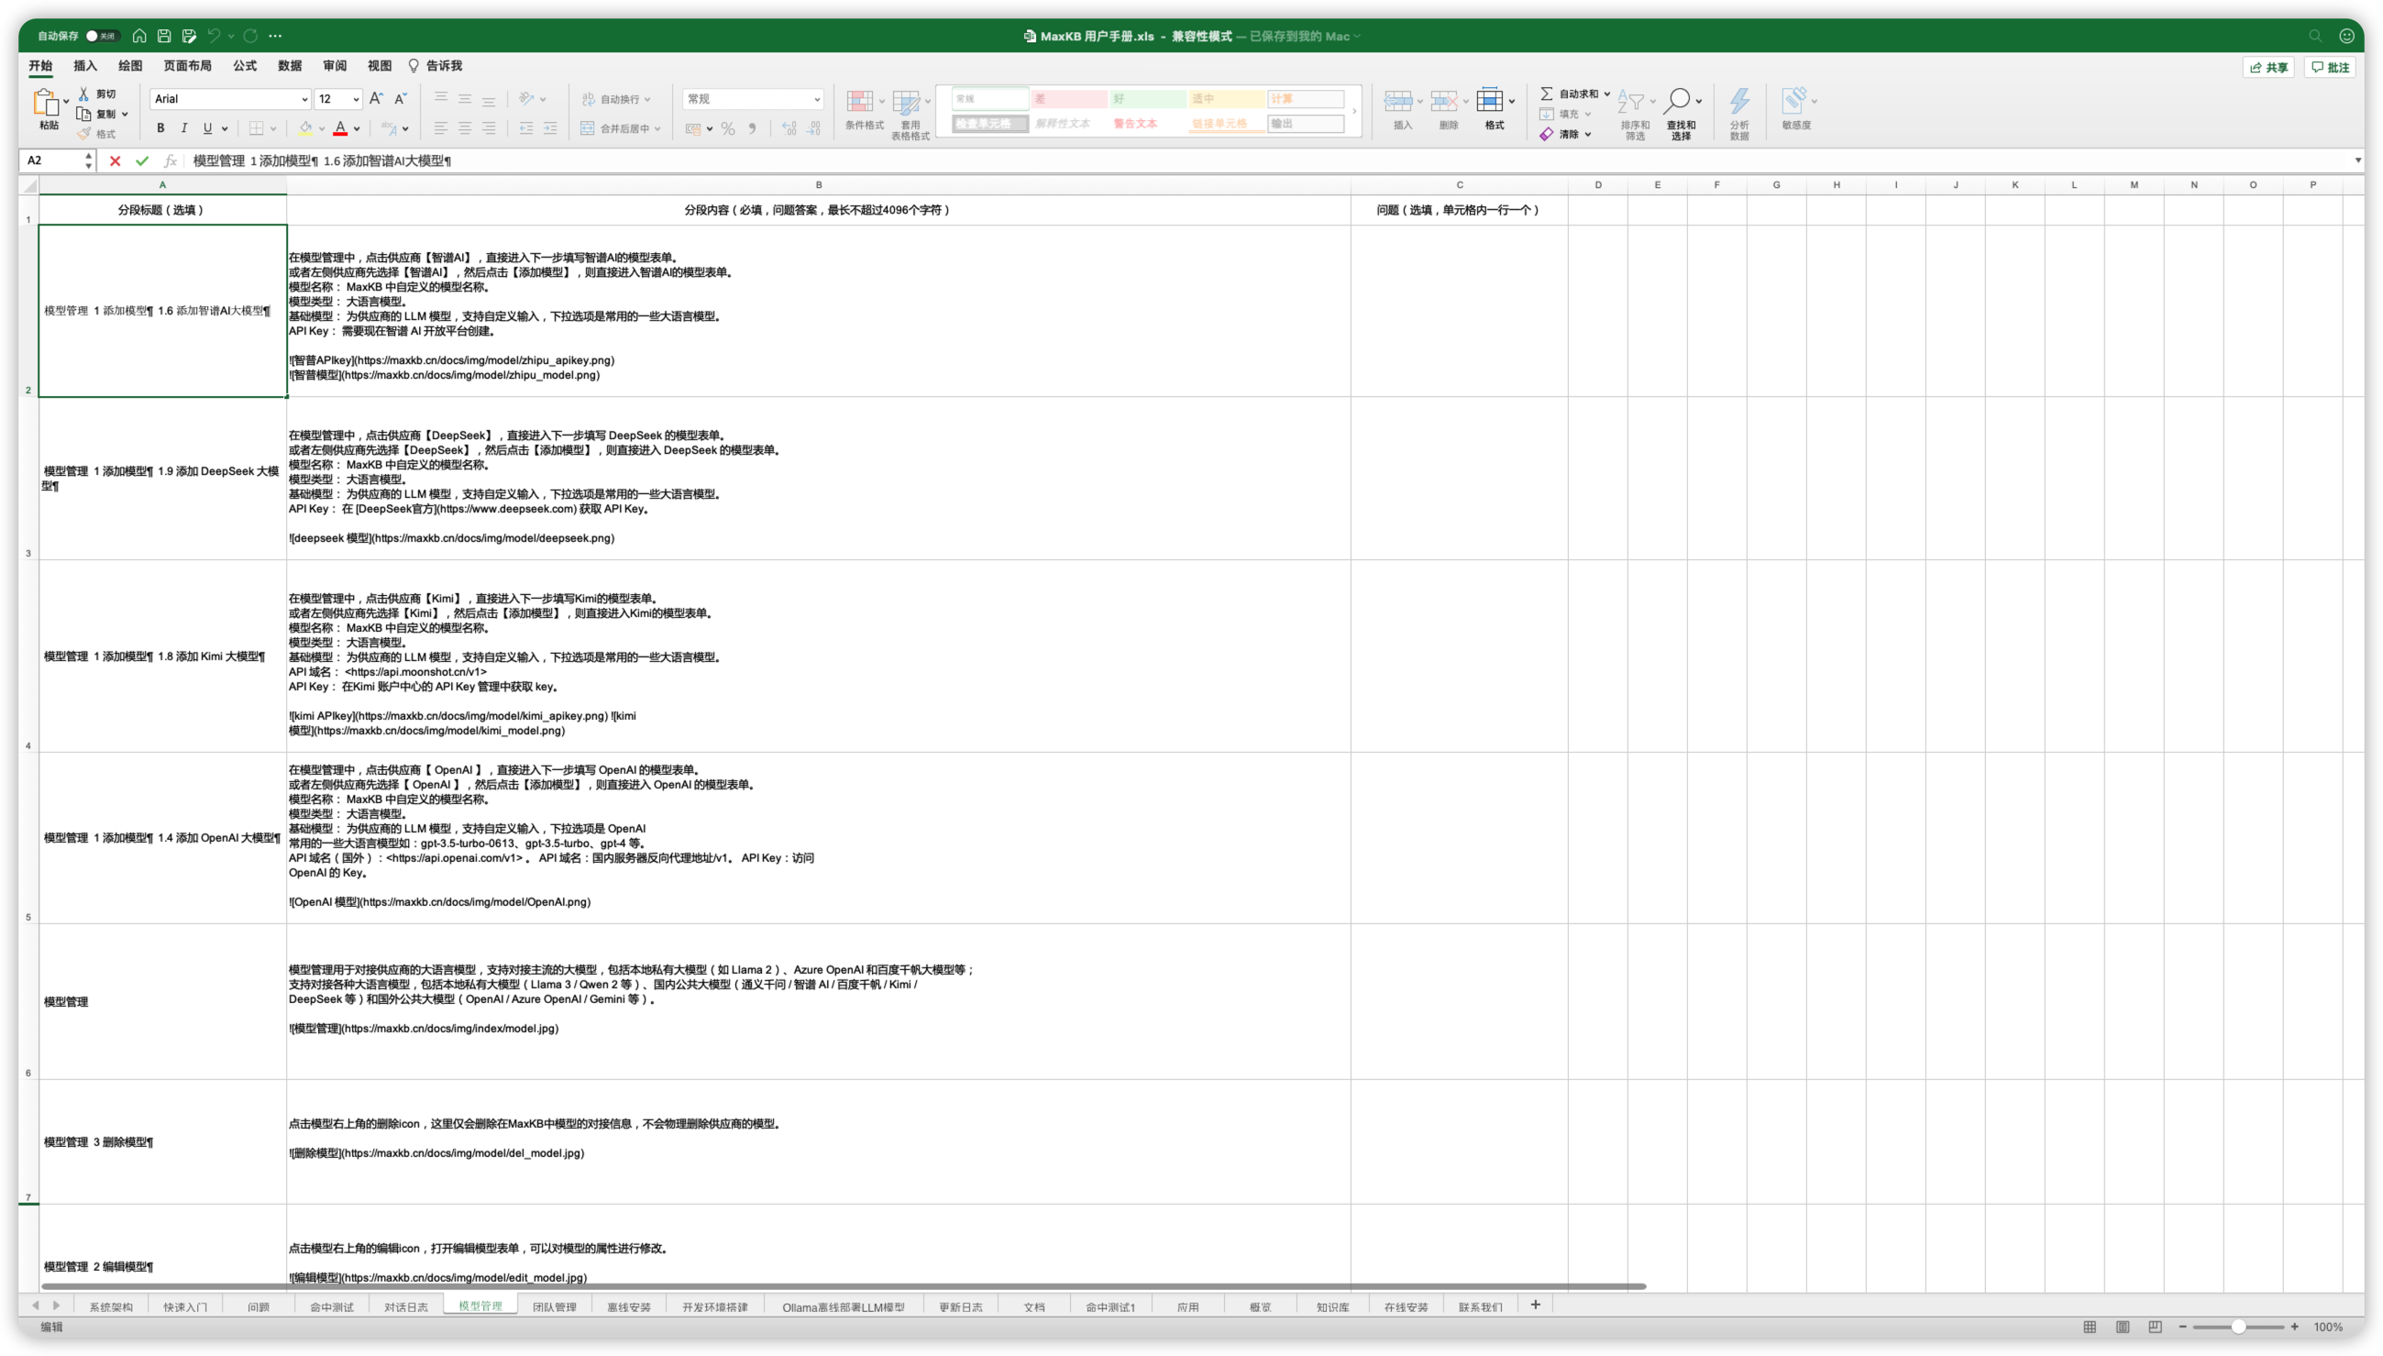Screen dimensions: 2383x1356
Task: Click the save icon in title bar
Action: (x=164, y=37)
